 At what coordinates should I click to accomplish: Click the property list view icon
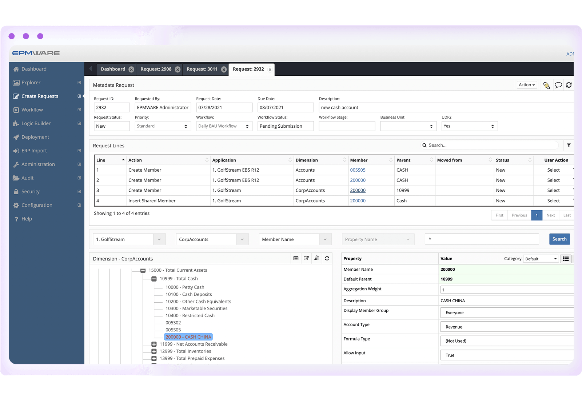pyautogui.click(x=566, y=259)
